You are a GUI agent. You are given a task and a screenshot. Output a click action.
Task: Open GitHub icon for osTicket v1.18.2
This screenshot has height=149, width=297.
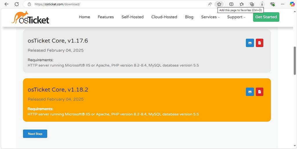point(250,92)
